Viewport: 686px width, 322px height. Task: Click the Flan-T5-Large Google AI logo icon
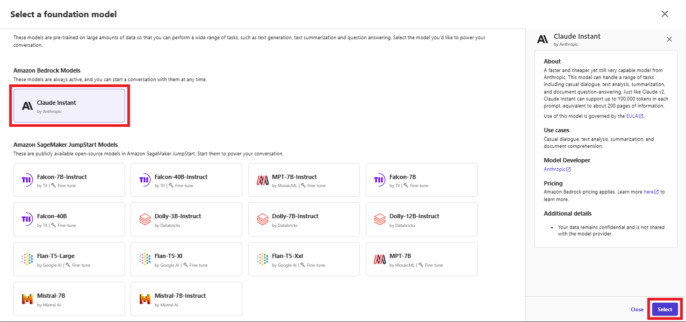(27, 259)
